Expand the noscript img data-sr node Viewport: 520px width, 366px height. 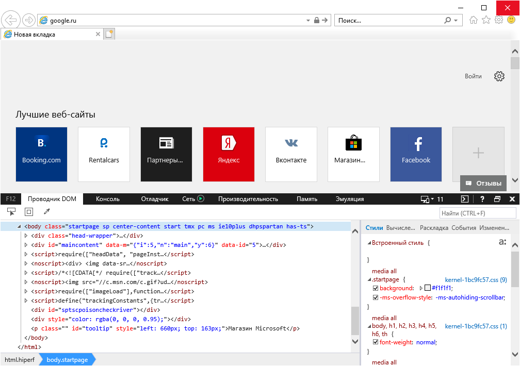(x=26, y=263)
